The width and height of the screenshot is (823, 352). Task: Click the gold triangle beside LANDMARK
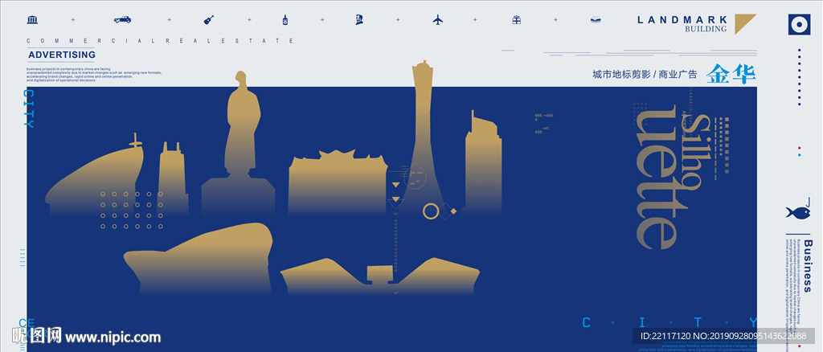pos(745,23)
